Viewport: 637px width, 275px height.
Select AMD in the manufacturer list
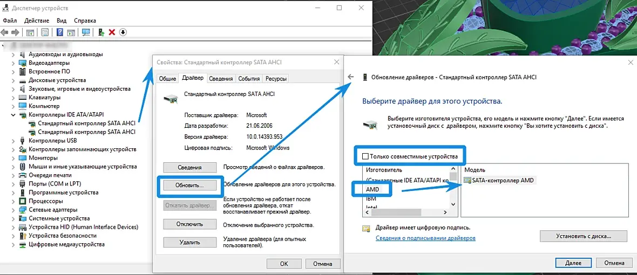click(372, 189)
